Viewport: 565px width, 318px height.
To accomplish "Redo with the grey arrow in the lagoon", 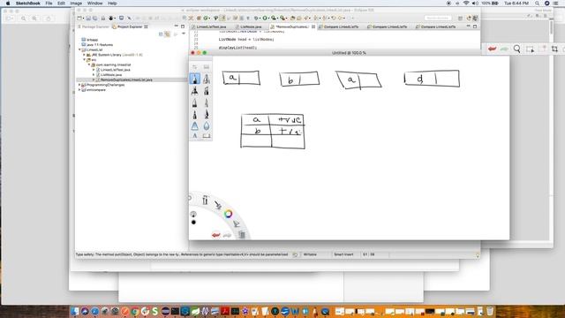I will [228, 235].
